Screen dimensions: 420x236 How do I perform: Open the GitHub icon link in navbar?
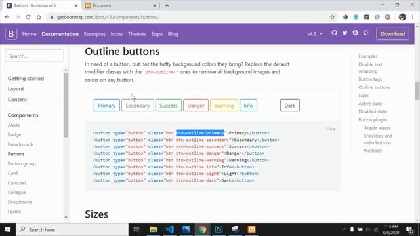(x=334, y=33)
